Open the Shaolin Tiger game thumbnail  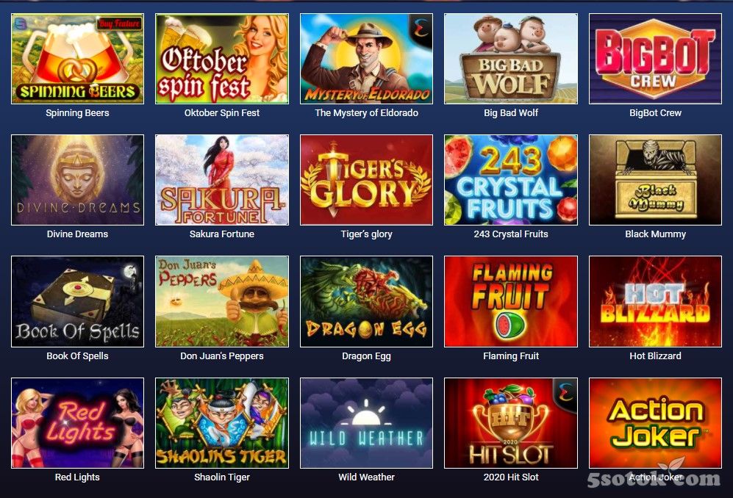click(221, 423)
